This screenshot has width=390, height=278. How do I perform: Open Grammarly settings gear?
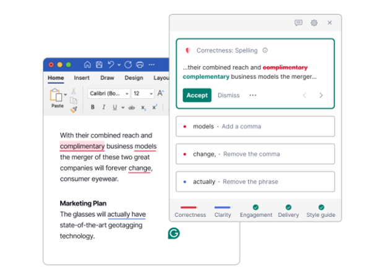point(314,23)
